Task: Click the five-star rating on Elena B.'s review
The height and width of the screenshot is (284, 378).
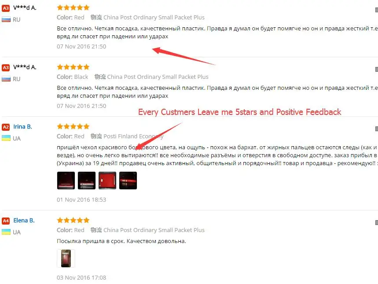Action: pyautogui.click(x=73, y=220)
